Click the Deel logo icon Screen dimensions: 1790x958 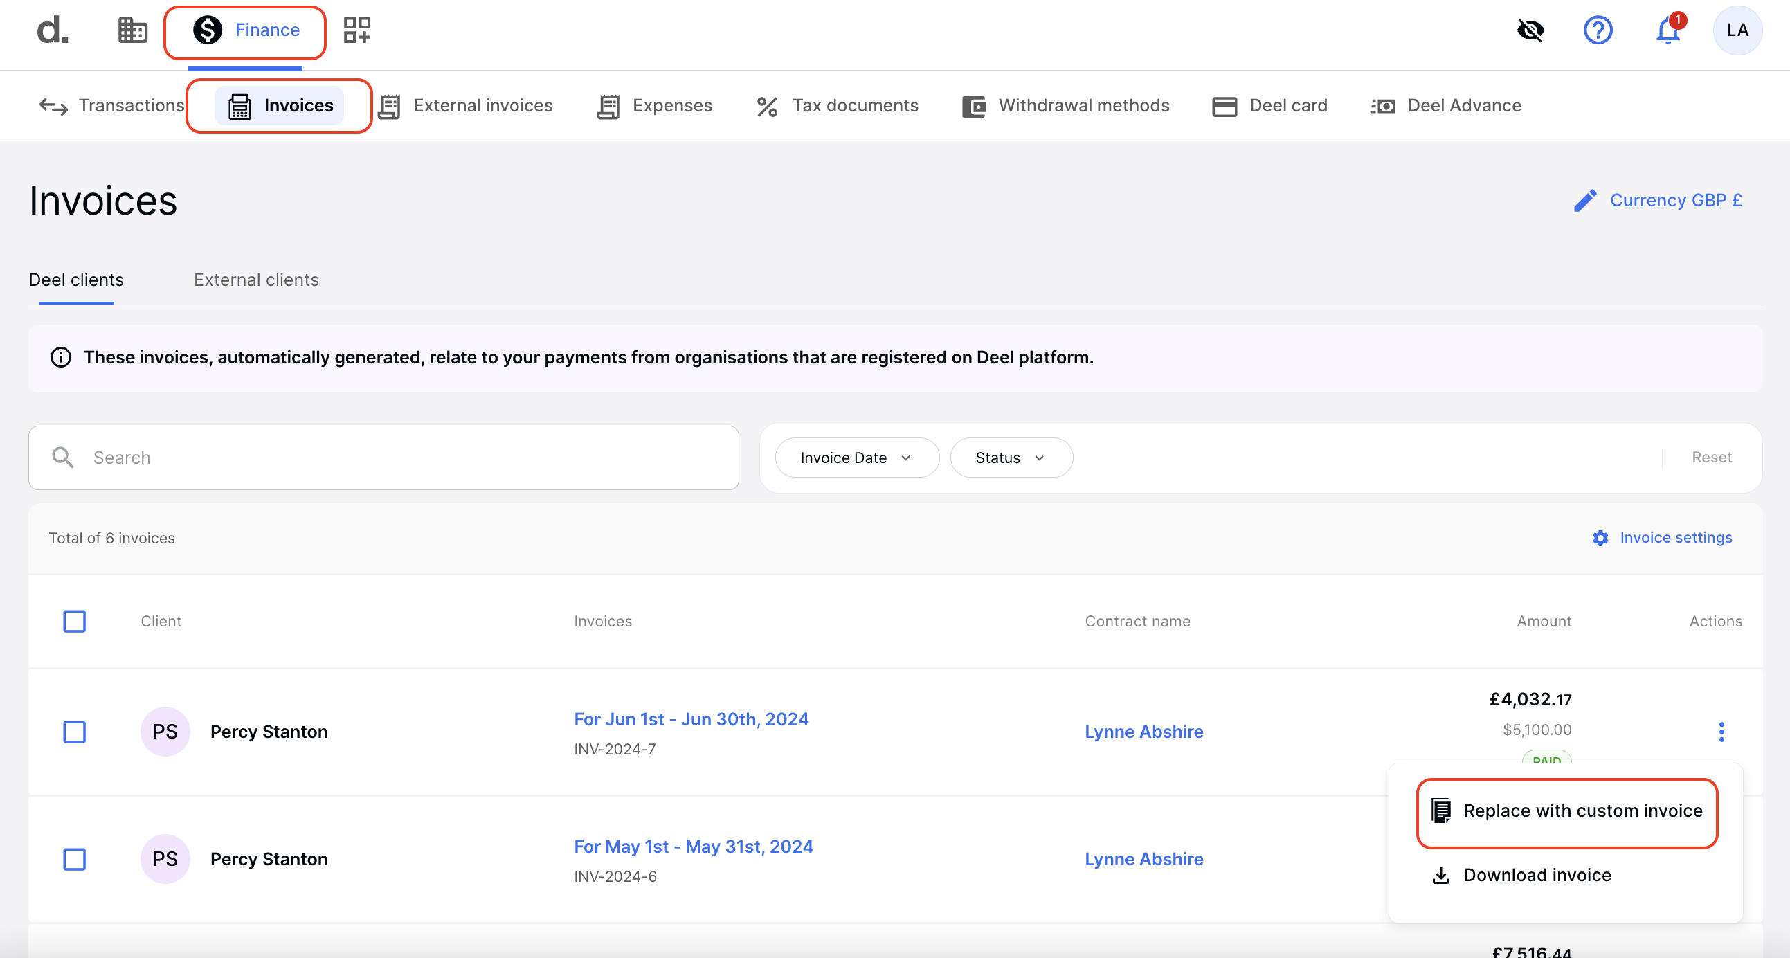click(x=52, y=30)
